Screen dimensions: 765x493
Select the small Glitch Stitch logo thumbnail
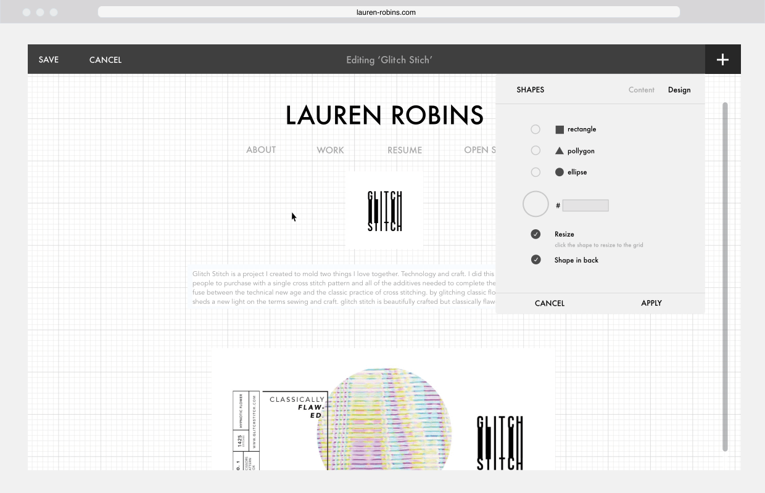384,211
